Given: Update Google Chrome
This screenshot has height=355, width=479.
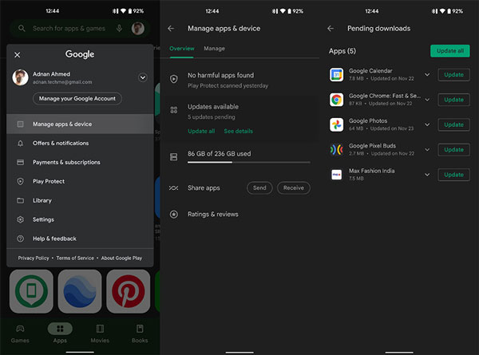Looking at the screenshot, I should tap(454, 100).
